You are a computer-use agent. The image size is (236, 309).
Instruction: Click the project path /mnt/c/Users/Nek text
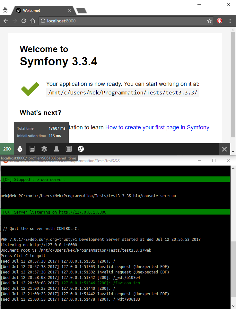(123, 93)
